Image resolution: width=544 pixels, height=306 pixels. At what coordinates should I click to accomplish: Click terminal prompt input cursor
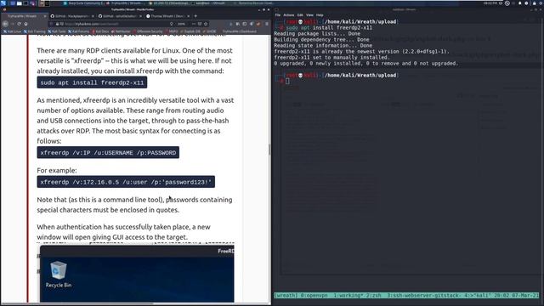pyautogui.click(x=287, y=82)
